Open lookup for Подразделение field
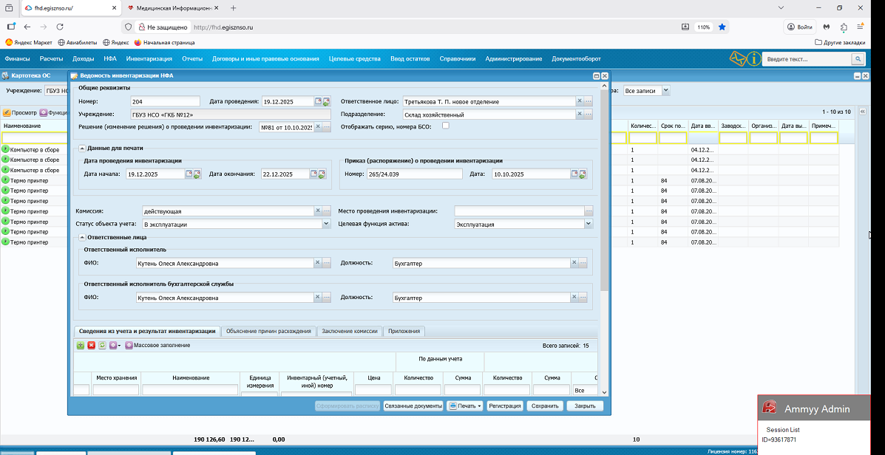The width and height of the screenshot is (885, 455). (589, 114)
